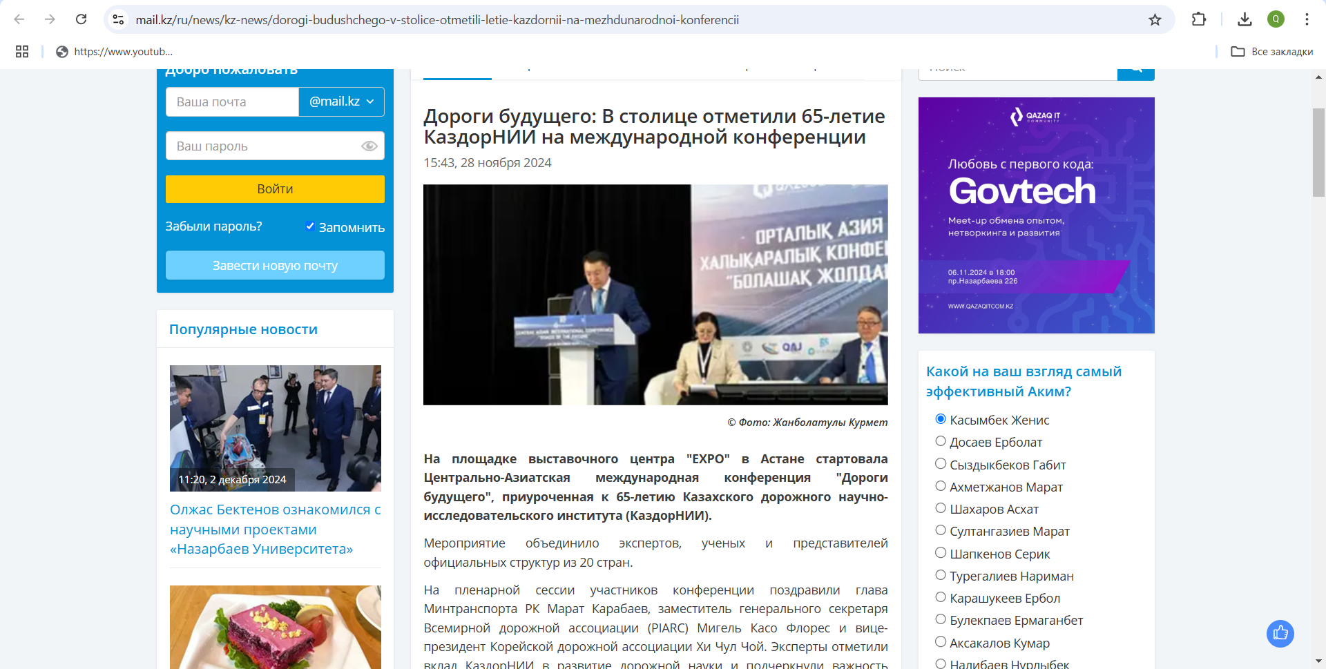
Task: Click poll question 'Какой на ваш взгляд'
Action: click(1024, 381)
